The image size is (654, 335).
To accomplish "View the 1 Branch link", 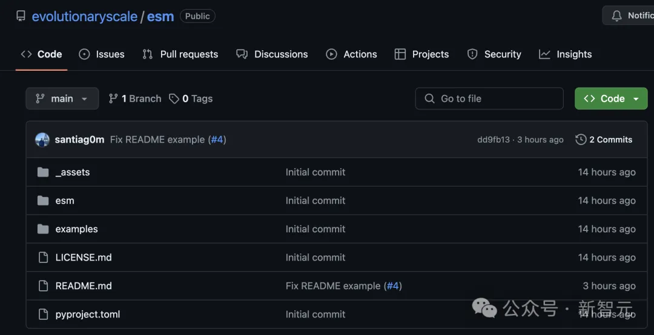I will point(134,99).
